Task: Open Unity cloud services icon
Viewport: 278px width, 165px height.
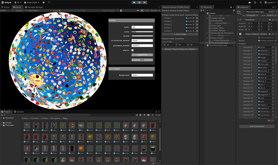Action: pos(249,2)
